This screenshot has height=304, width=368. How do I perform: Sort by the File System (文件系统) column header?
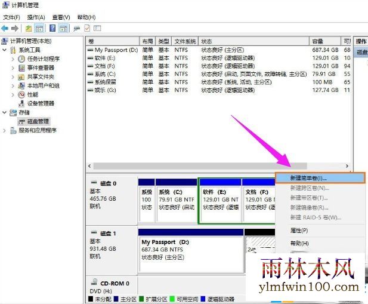(x=185, y=41)
